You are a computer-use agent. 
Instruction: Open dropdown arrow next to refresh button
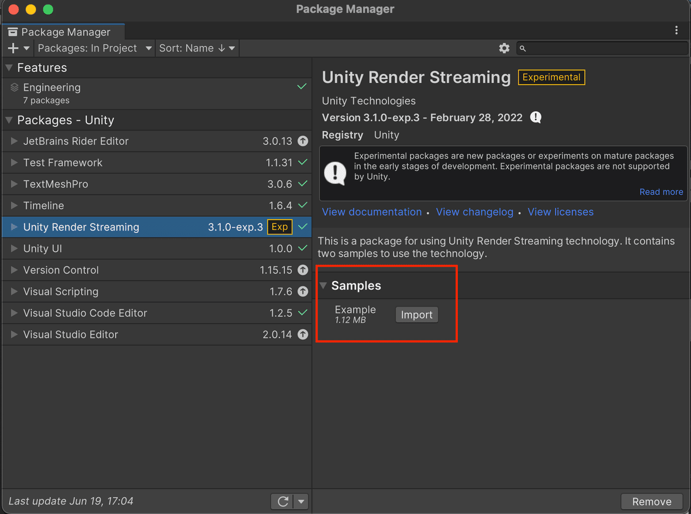(x=301, y=501)
